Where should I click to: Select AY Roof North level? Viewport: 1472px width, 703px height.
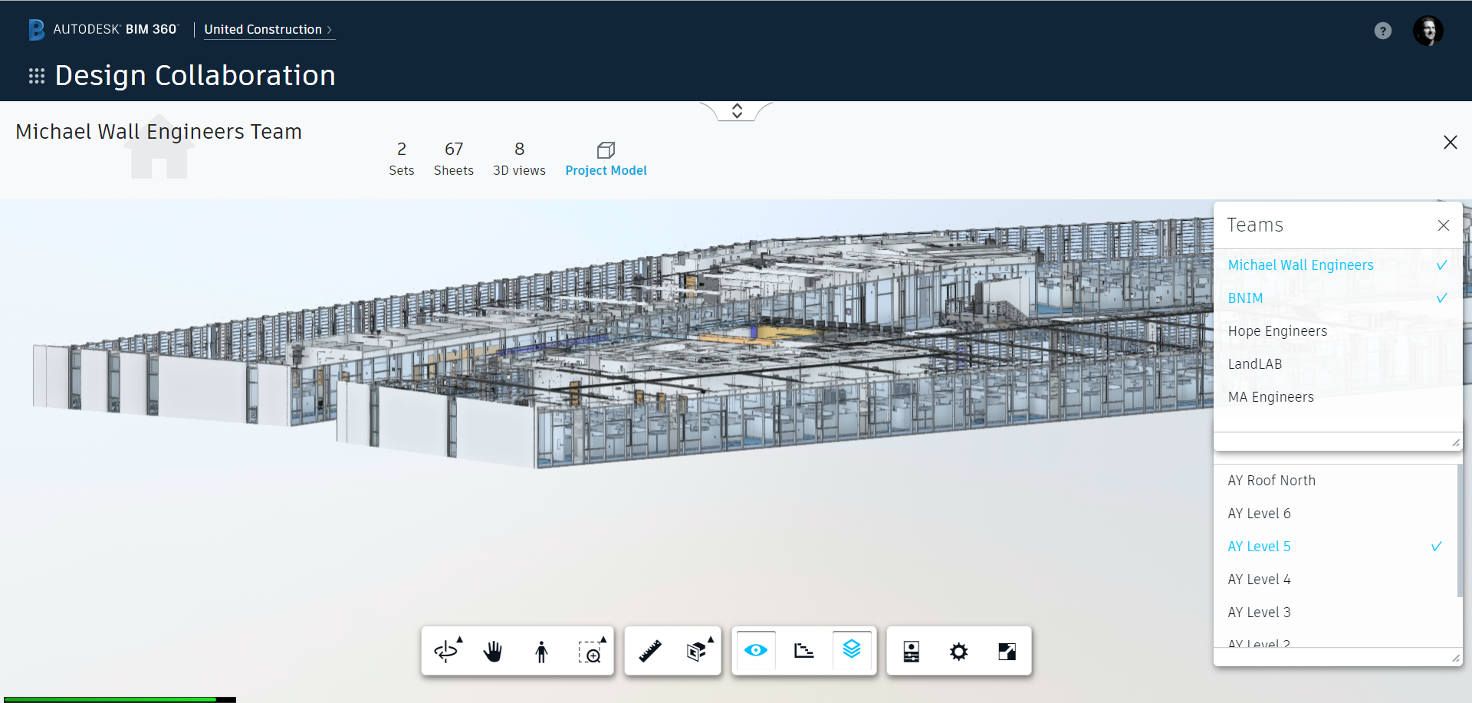click(1335, 481)
